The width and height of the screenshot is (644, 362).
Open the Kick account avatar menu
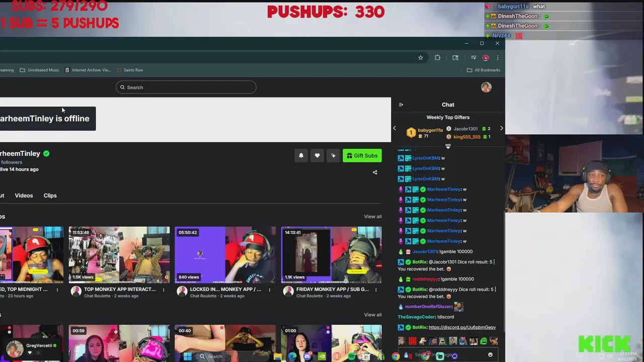pos(486,87)
